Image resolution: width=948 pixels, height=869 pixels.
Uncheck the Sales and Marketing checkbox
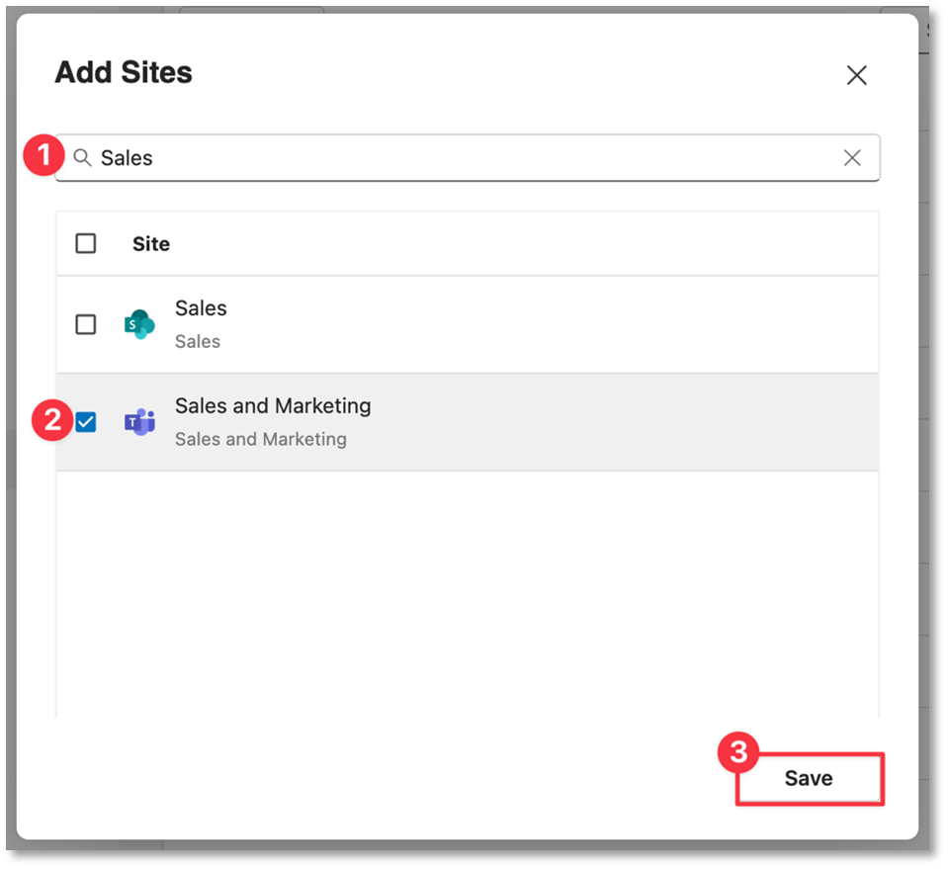coord(86,422)
